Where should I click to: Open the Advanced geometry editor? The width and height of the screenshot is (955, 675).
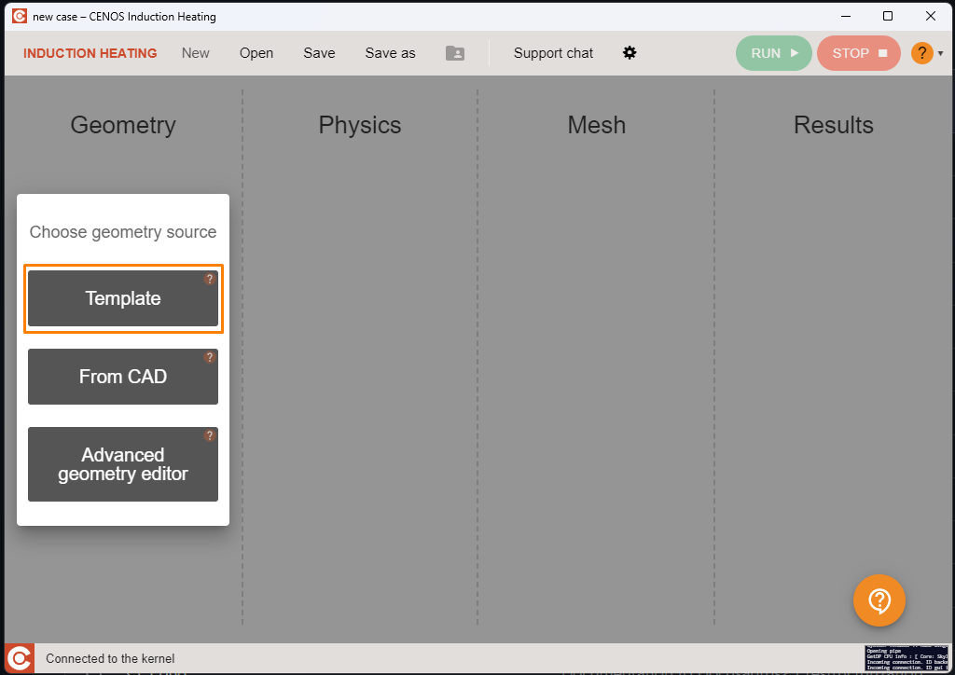point(122,463)
